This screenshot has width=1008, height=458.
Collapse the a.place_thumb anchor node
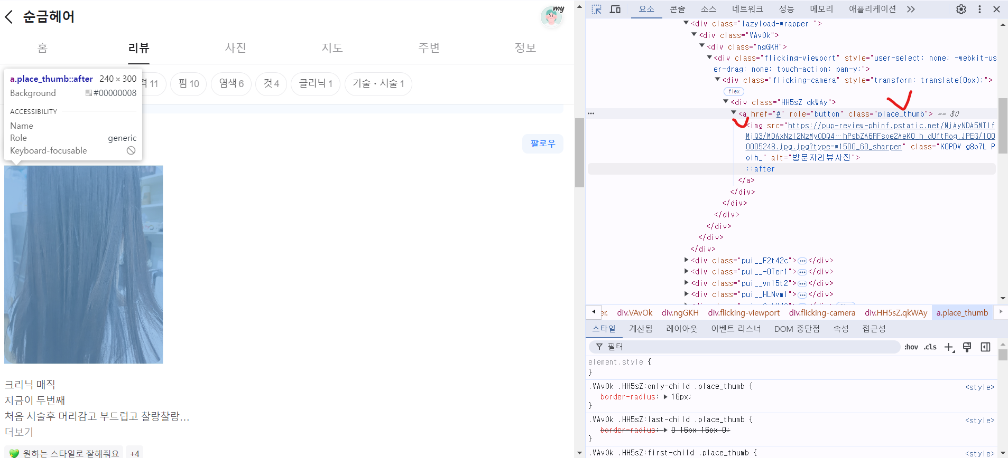tap(734, 113)
